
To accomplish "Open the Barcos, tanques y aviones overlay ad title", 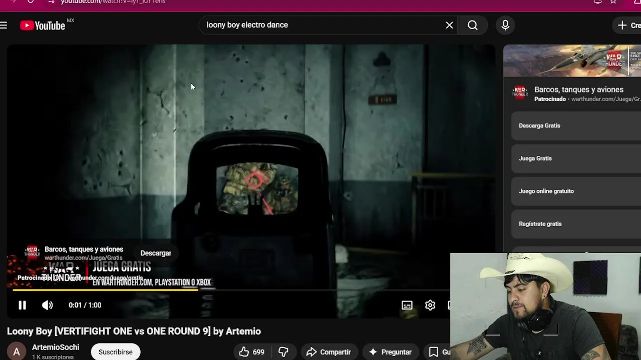I will 84,249.
